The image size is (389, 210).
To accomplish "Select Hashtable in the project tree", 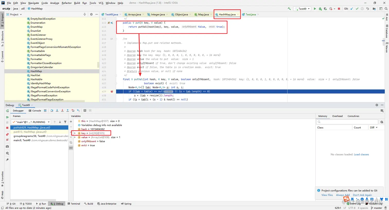I will point(36,79).
